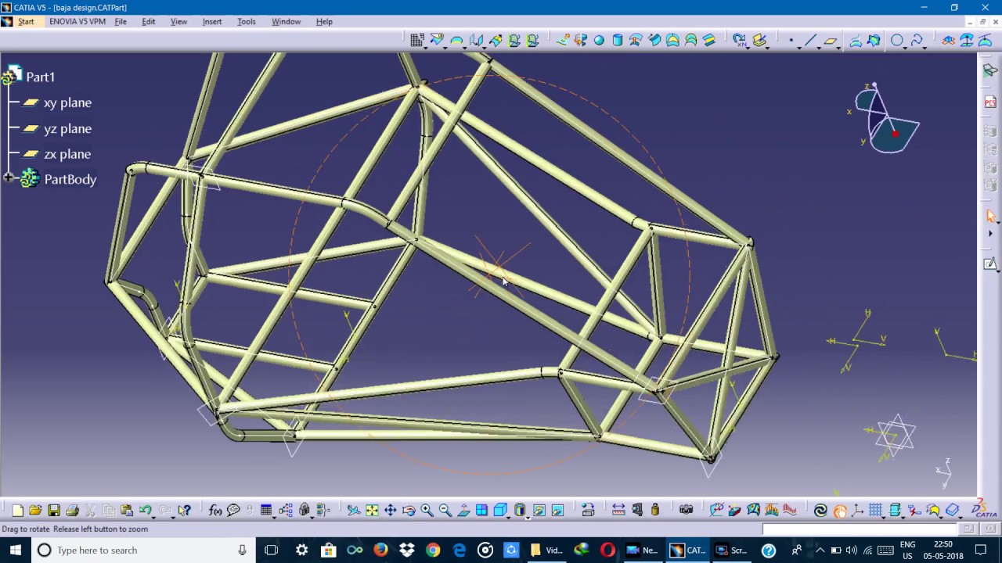Expand the PartBody tree node
Screen dimensions: 1002x563
8,179
